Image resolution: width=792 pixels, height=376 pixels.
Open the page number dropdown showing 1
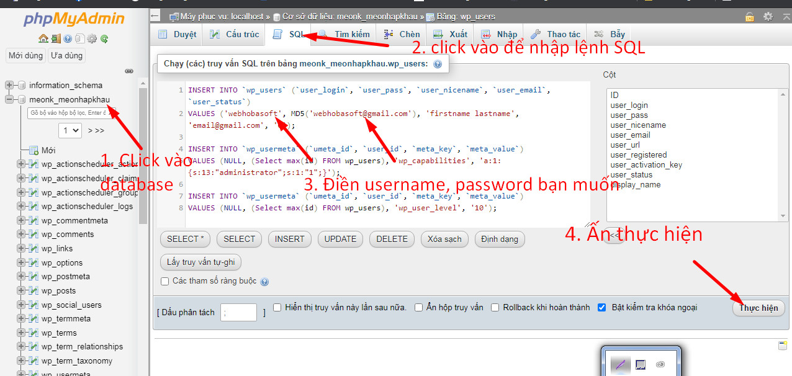tap(70, 131)
